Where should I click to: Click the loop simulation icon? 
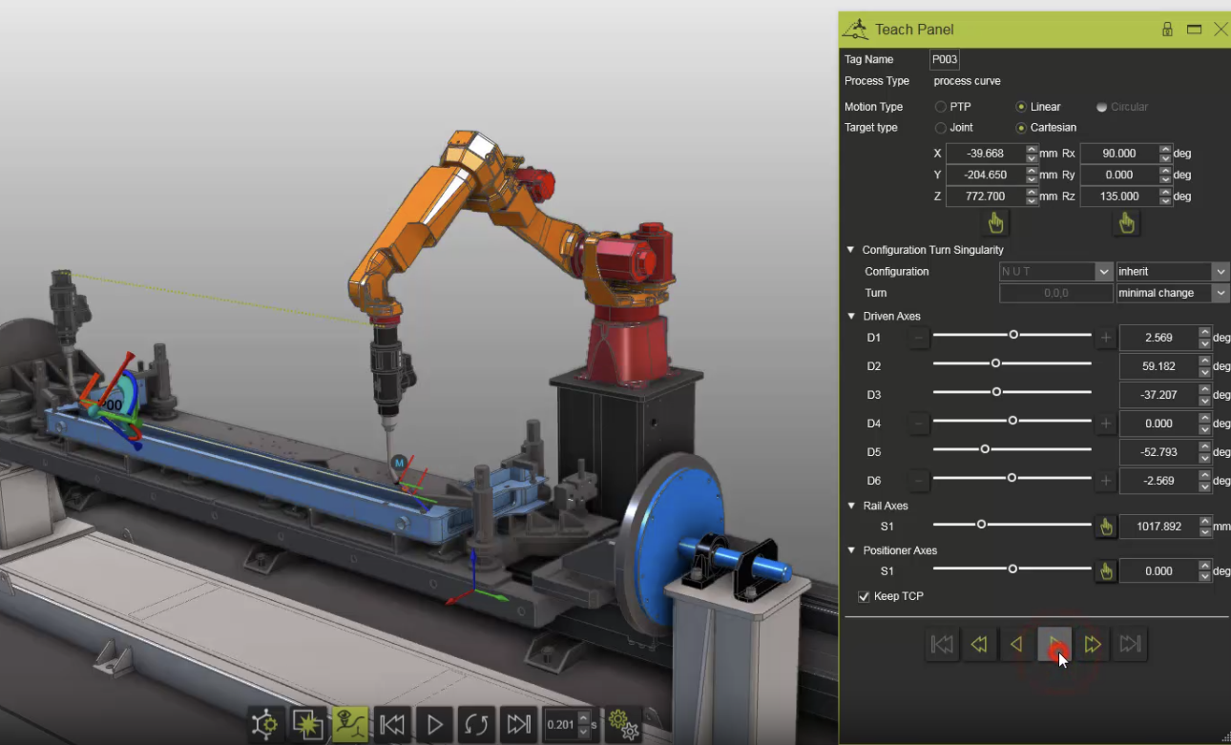tap(476, 725)
